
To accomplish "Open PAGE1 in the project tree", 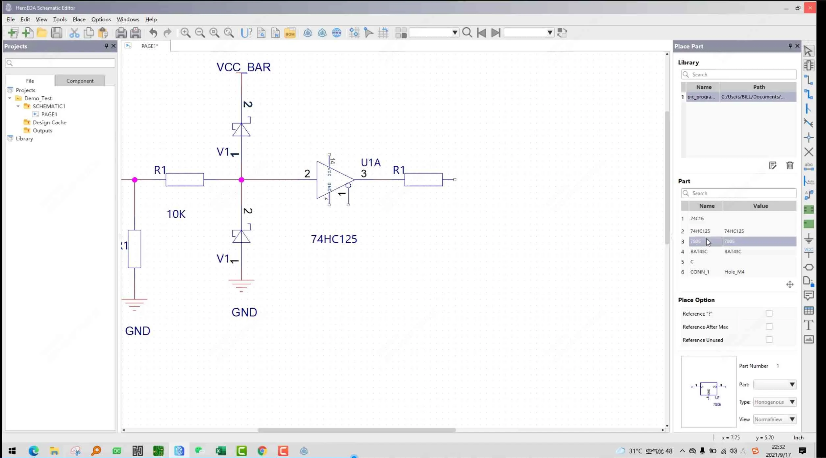I will [49, 114].
